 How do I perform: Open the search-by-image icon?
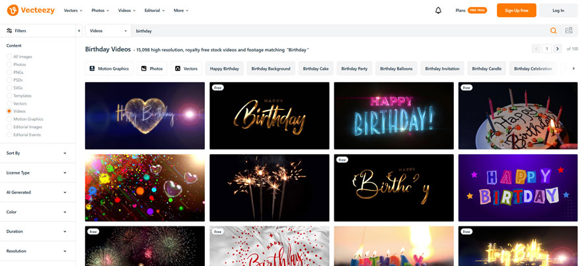click(568, 31)
